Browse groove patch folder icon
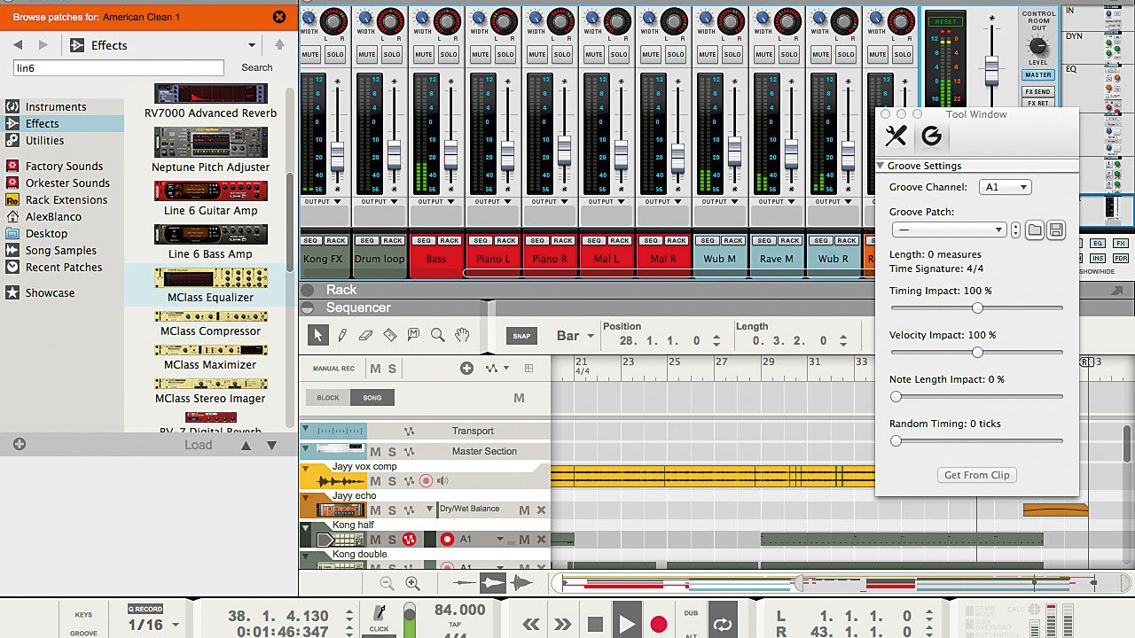Image resolution: width=1135 pixels, height=638 pixels. [x=1035, y=230]
